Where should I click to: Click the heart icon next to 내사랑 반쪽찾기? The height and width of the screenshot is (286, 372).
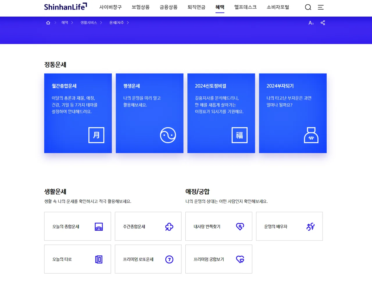(240, 226)
